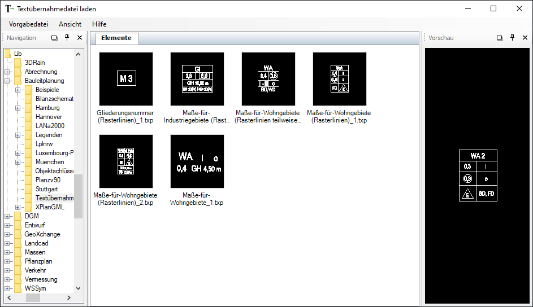This screenshot has width=533, height=307.
Task: Expand the XPlanGML subfolder node
Action: pyautogui.click(x=18, y=207)
